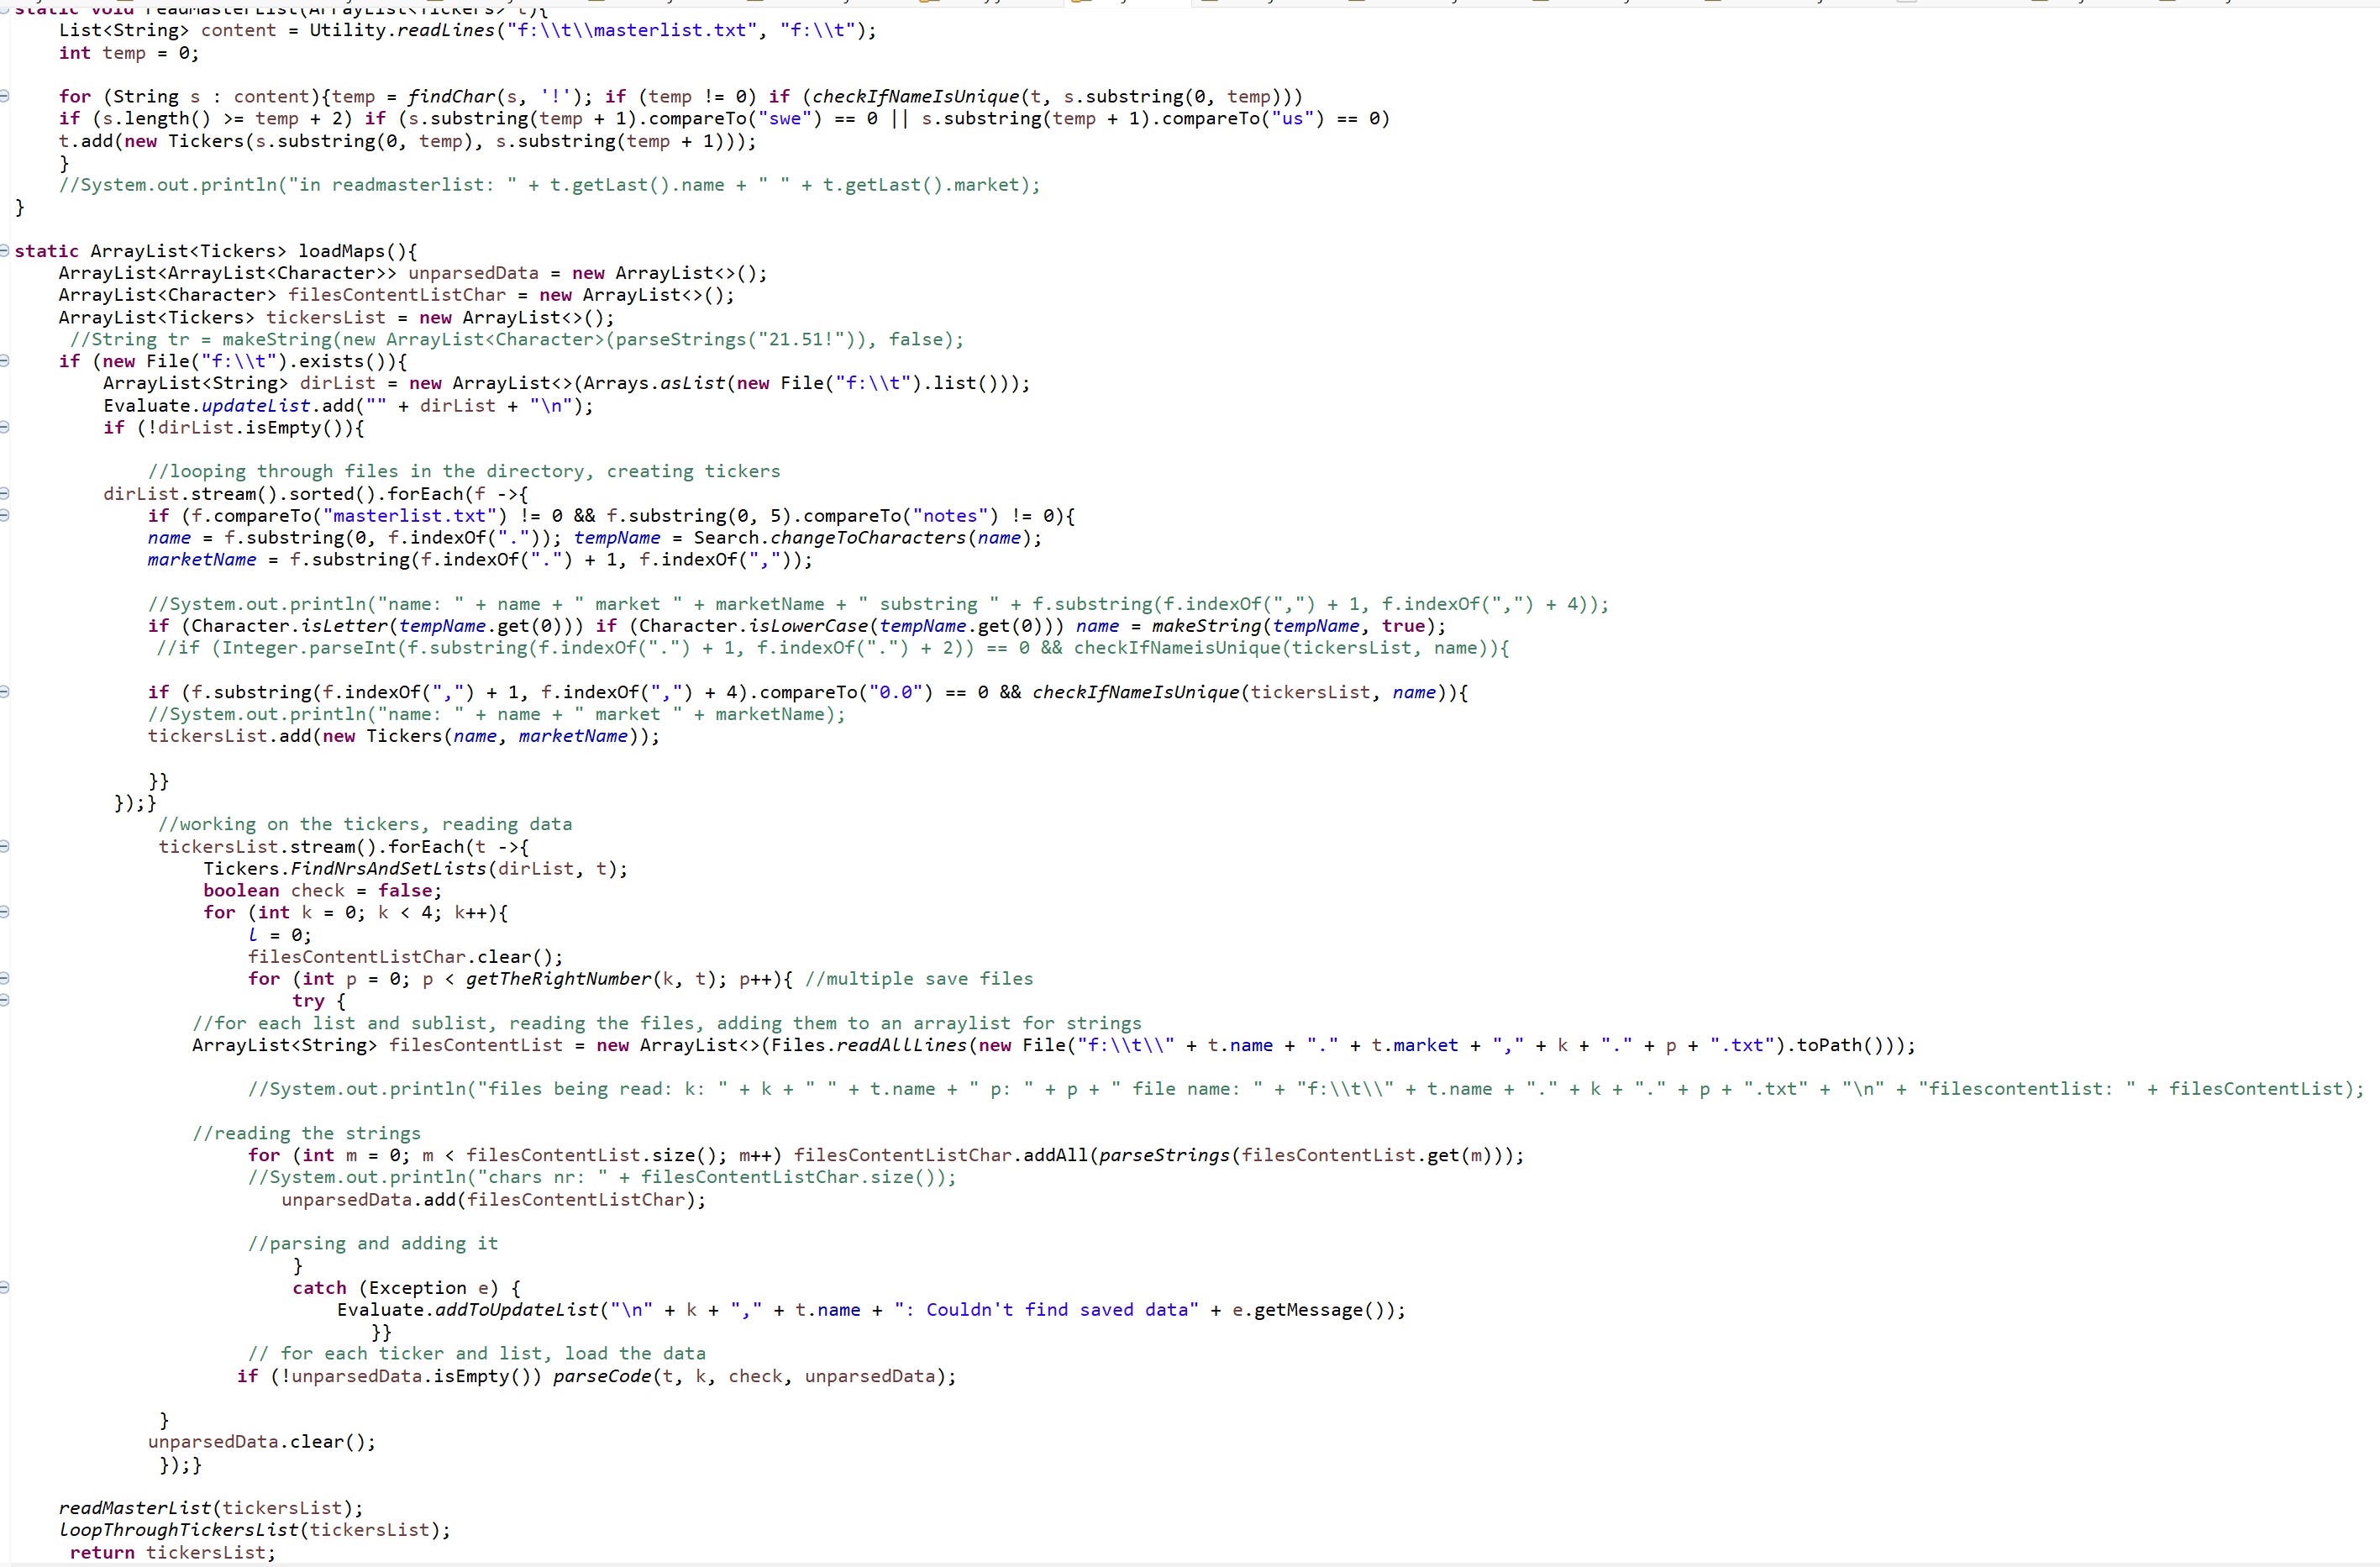
Task: Fold the tickersList.stream().forEach block
Action: tap(5, 846)
